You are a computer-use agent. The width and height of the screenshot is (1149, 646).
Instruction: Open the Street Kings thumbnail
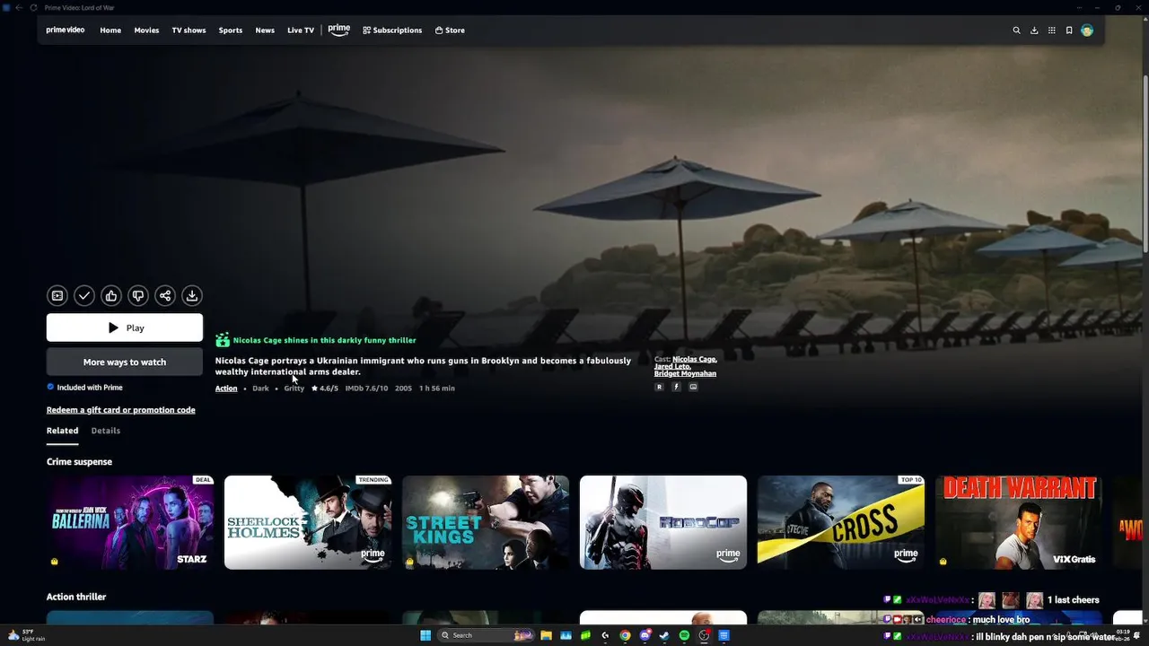(x=486, y=522)
